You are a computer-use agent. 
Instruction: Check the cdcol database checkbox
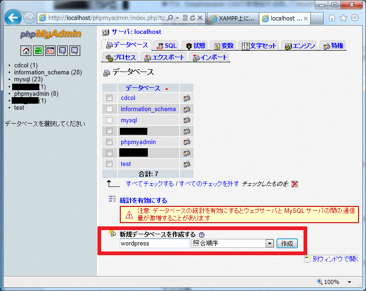(110, 98)
